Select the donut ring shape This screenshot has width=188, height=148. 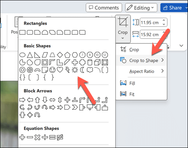pyautogui.click(x=23, y=70)
